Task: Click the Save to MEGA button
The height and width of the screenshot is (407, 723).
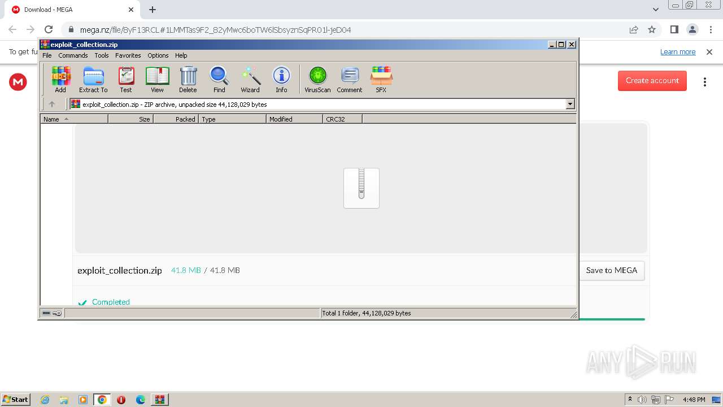Action: (x=612, y=270)
